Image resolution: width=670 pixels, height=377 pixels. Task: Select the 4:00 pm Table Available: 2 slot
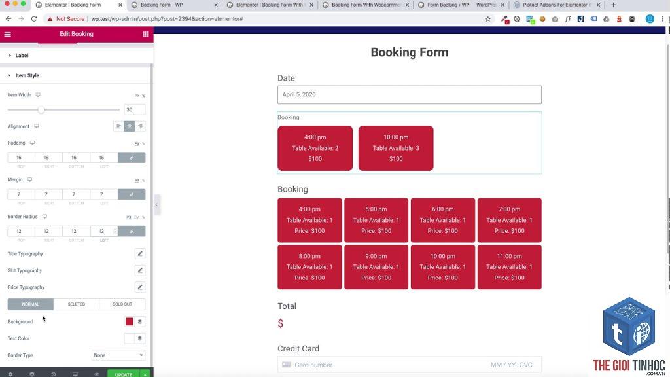[x=315, y=148]
